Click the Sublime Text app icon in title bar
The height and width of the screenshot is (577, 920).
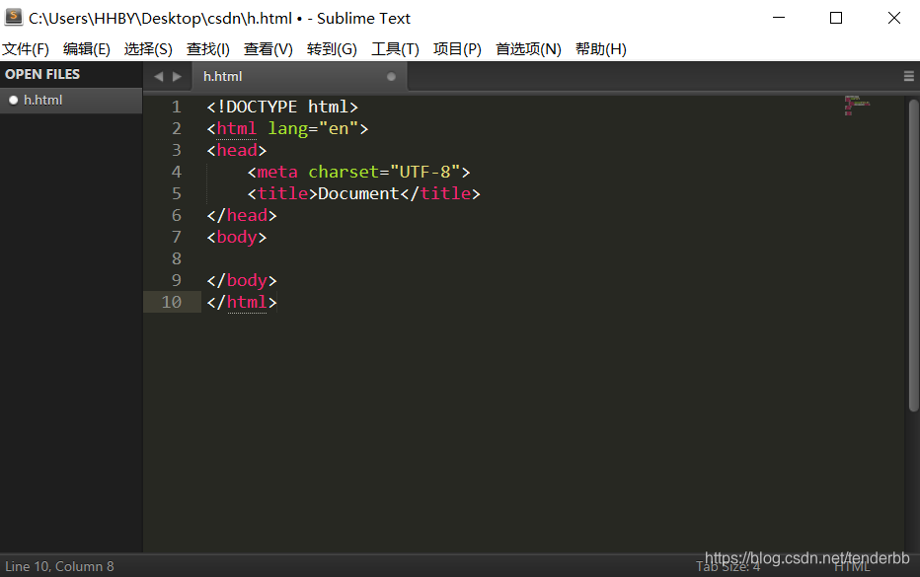[13, 17]
